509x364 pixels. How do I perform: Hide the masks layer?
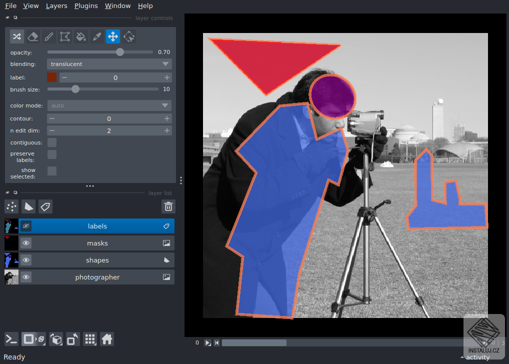pyautogui.click(x=26, y=243)
